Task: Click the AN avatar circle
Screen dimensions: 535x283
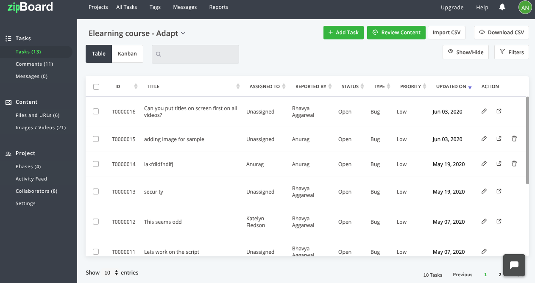Action: click(x=525, y=7)
